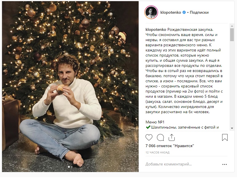Viewport: 237px width, 178px height.
Task: View who liked via '7 066 отметок Нравится'
Action: click(x=170, y=146)
